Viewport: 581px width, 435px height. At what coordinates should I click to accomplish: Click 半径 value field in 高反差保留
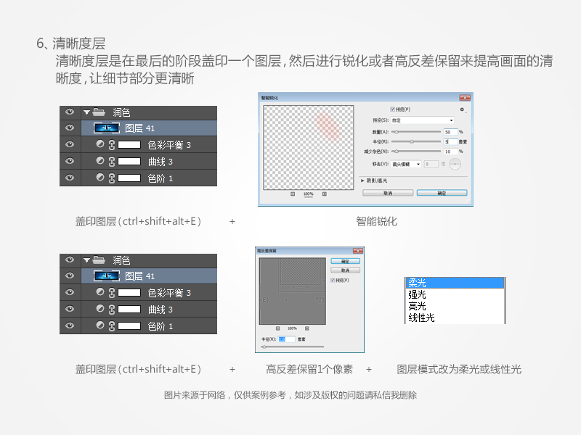286,339
